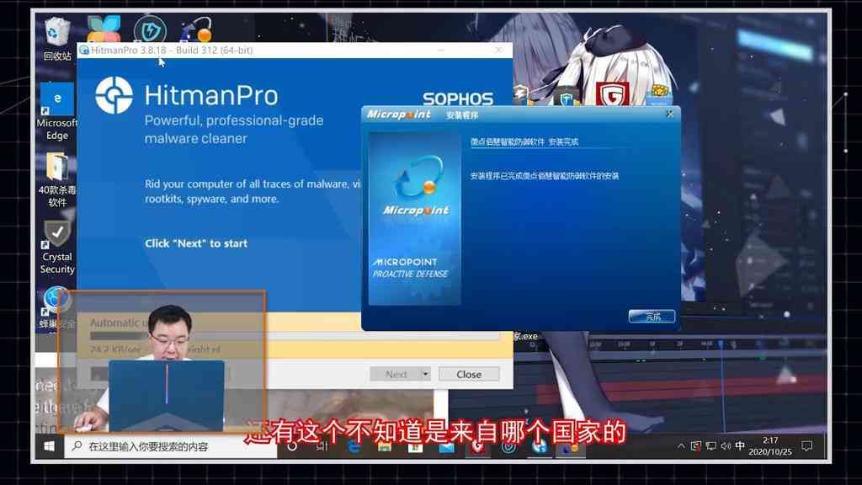Open the 40款杀毒软件 folder
This screenshot has height=485, width=862.
[57, 180]
